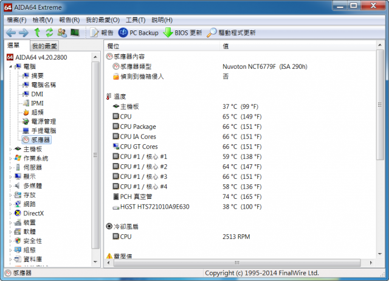Image resolution: width=389 pixels, height=281 pixels.
Task: Click the 軟體 software icon in tree
Action: pyautogui.click(x=18, y=232)
